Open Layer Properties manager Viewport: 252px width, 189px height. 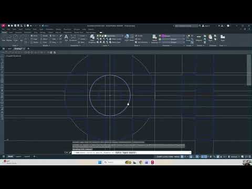pyautogui.click(x=92, y=38)
